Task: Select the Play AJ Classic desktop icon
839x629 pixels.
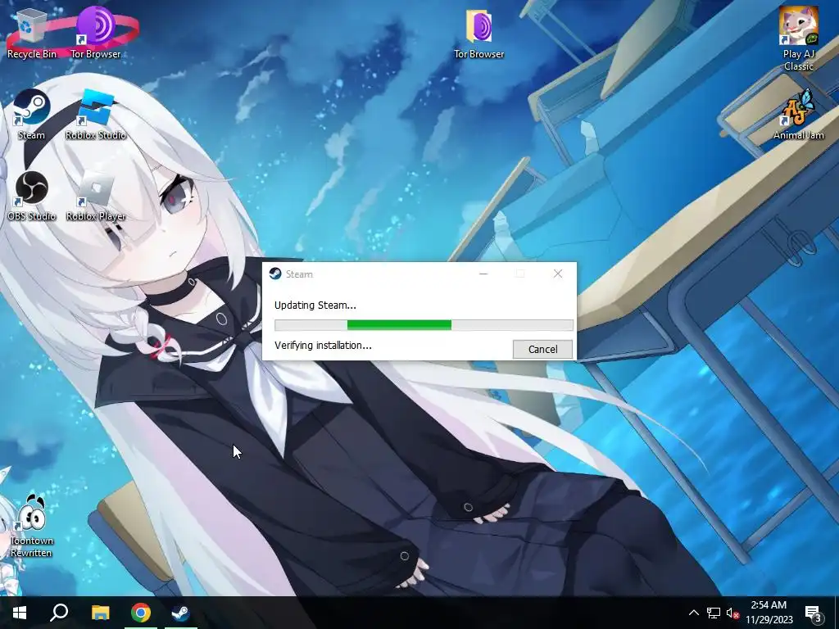Action: pos(798,38)
